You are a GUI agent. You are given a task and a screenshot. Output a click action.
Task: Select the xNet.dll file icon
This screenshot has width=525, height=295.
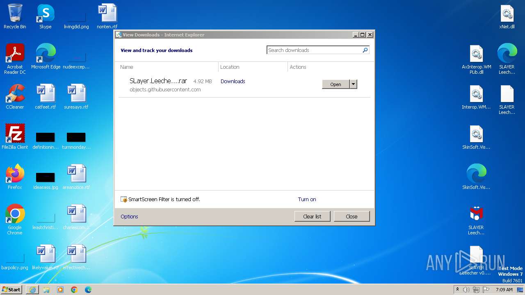[507, 16]
